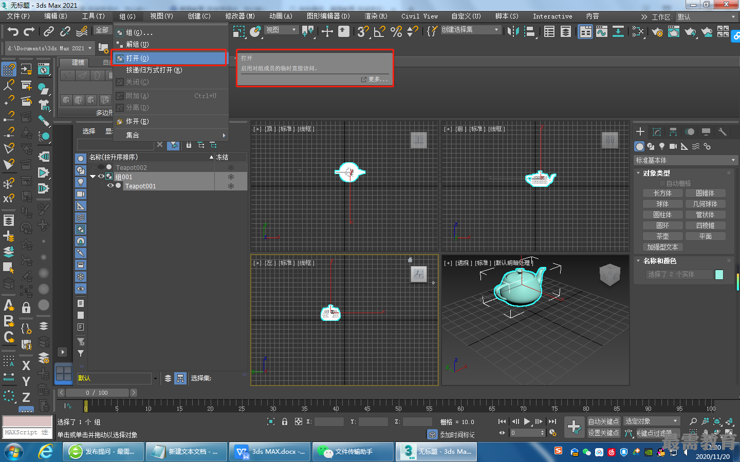The width and height of the screenshot is (740, 462).
Task: Switch to the Hierarchy command panel tab
Action: coord(673,132)
